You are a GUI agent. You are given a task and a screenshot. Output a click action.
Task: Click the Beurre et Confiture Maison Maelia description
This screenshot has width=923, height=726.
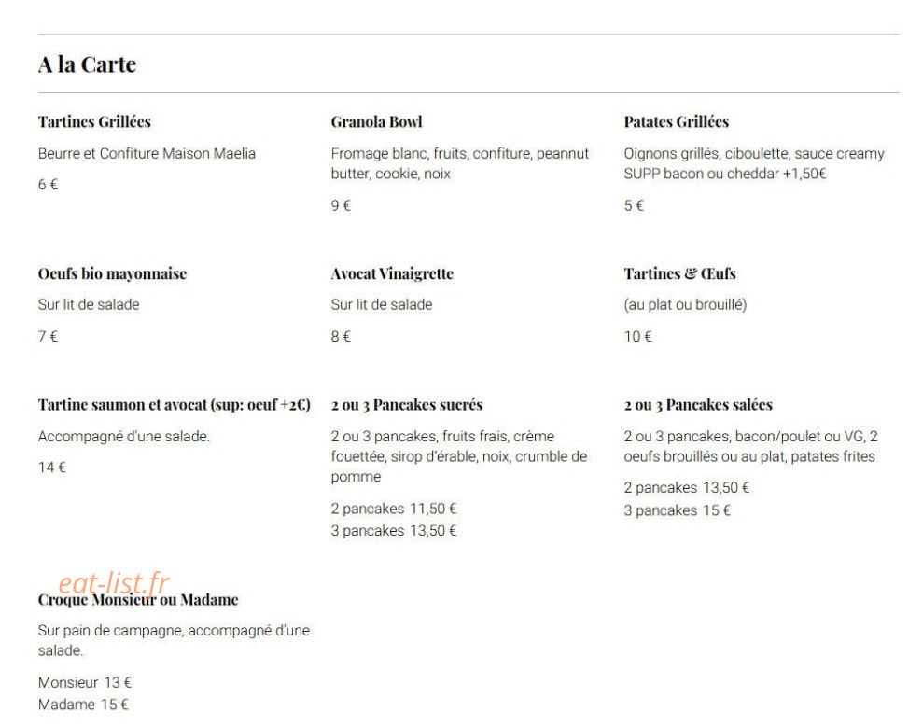coord(147,154)
